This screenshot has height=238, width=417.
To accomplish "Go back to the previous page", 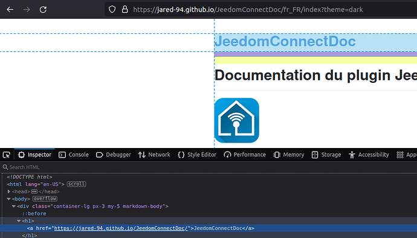I will 10,10.
